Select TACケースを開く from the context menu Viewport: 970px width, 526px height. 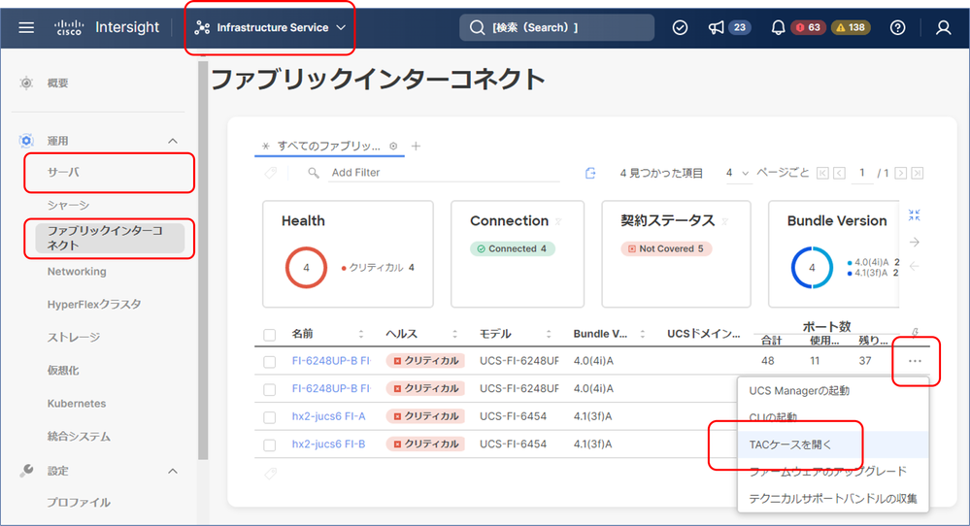tap(833, 444)
